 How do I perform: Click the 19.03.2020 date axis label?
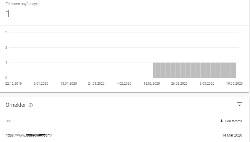(x=234, y=83)
